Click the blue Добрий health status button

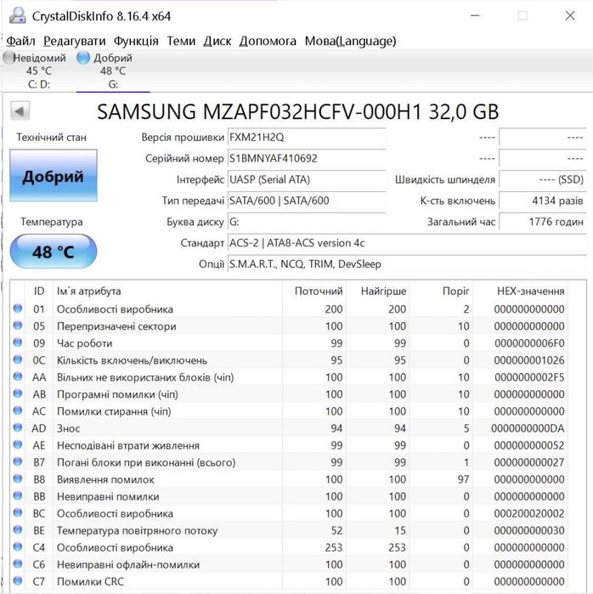pyautogui.click(x=54, y=176)
